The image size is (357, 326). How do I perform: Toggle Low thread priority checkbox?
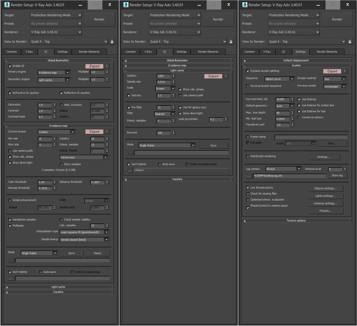point(248,188)
